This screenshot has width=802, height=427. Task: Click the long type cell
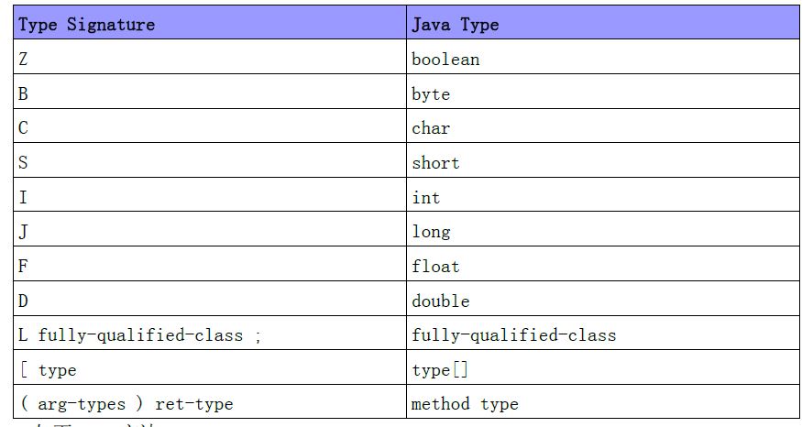pos(431,232)
